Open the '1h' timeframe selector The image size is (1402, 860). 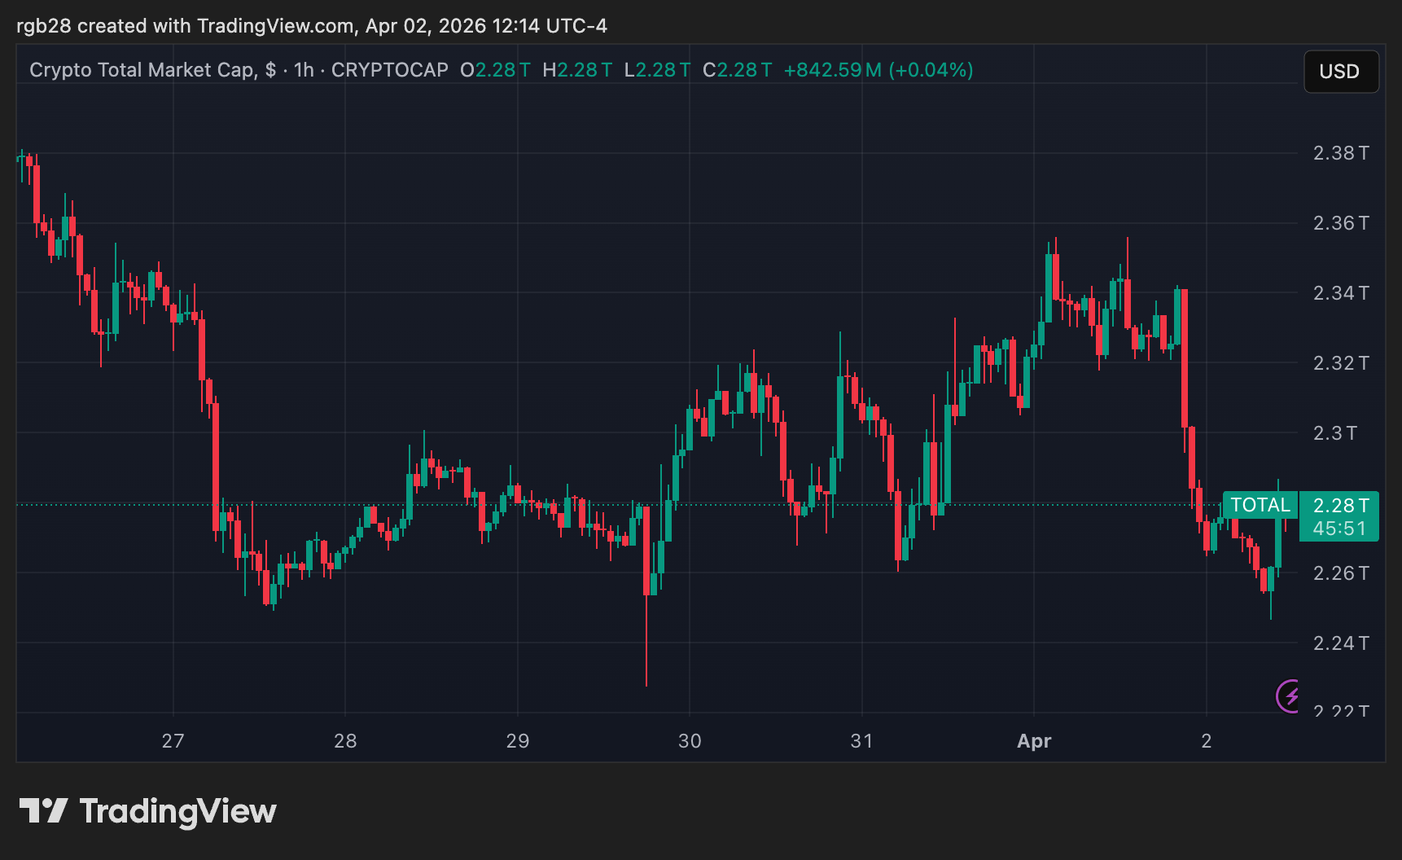pos(304,70)
